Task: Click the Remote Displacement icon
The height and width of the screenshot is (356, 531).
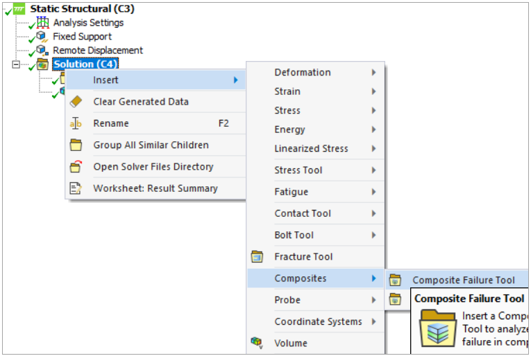Action: click(43, 51)
